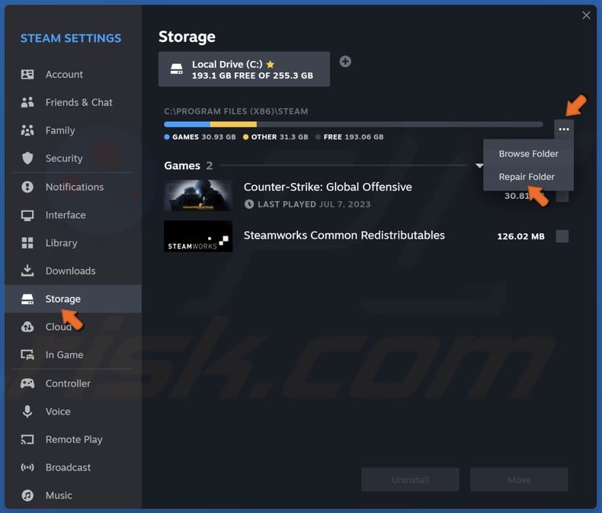Click the clock icon beside Last Played
The height and width of the screenshot is (513, 602).
pyautogui.click(x=249, y=204)
